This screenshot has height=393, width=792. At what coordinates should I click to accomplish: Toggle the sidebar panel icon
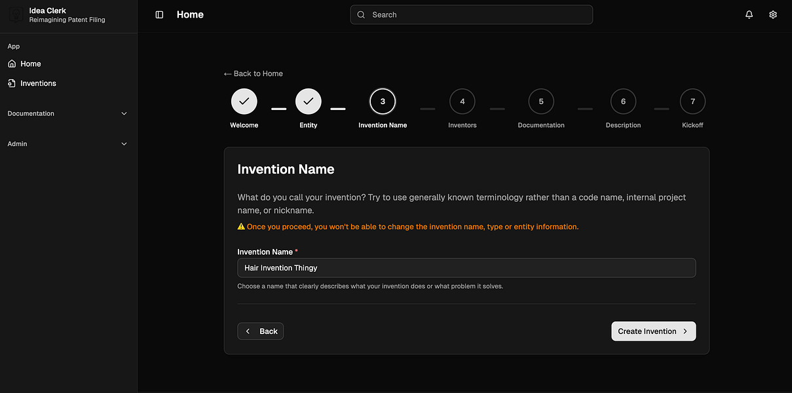tap(159, 14)
